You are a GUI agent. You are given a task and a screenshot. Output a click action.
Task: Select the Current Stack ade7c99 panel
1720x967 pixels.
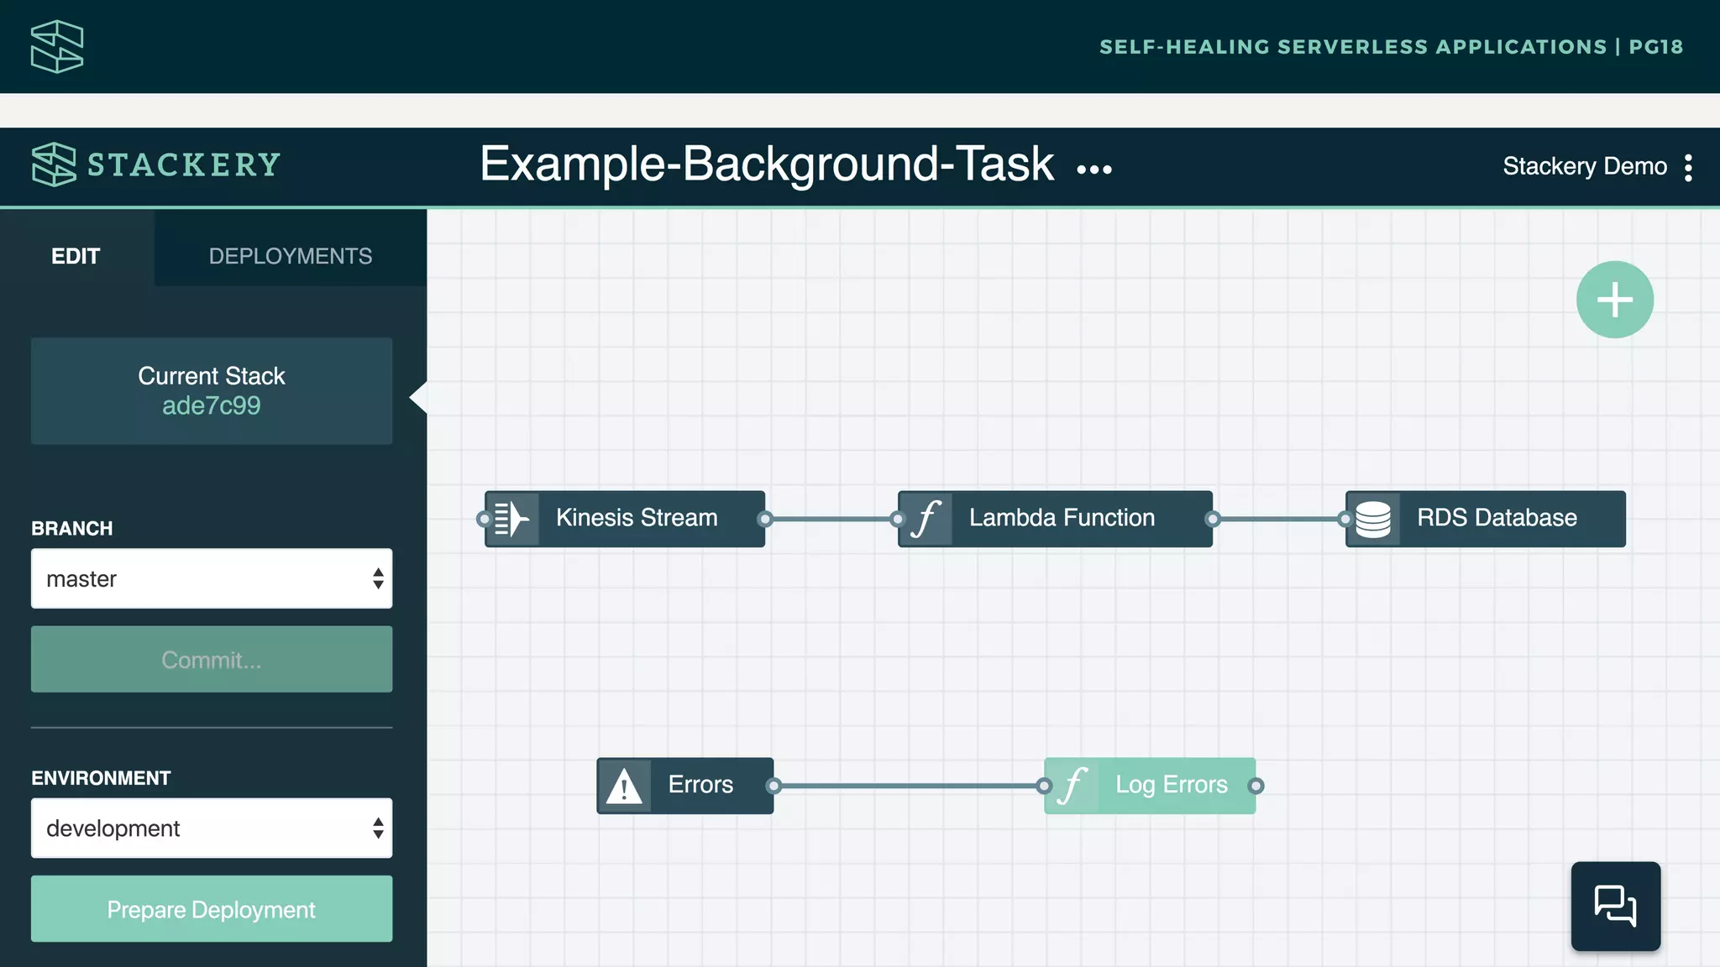(212, 391)
